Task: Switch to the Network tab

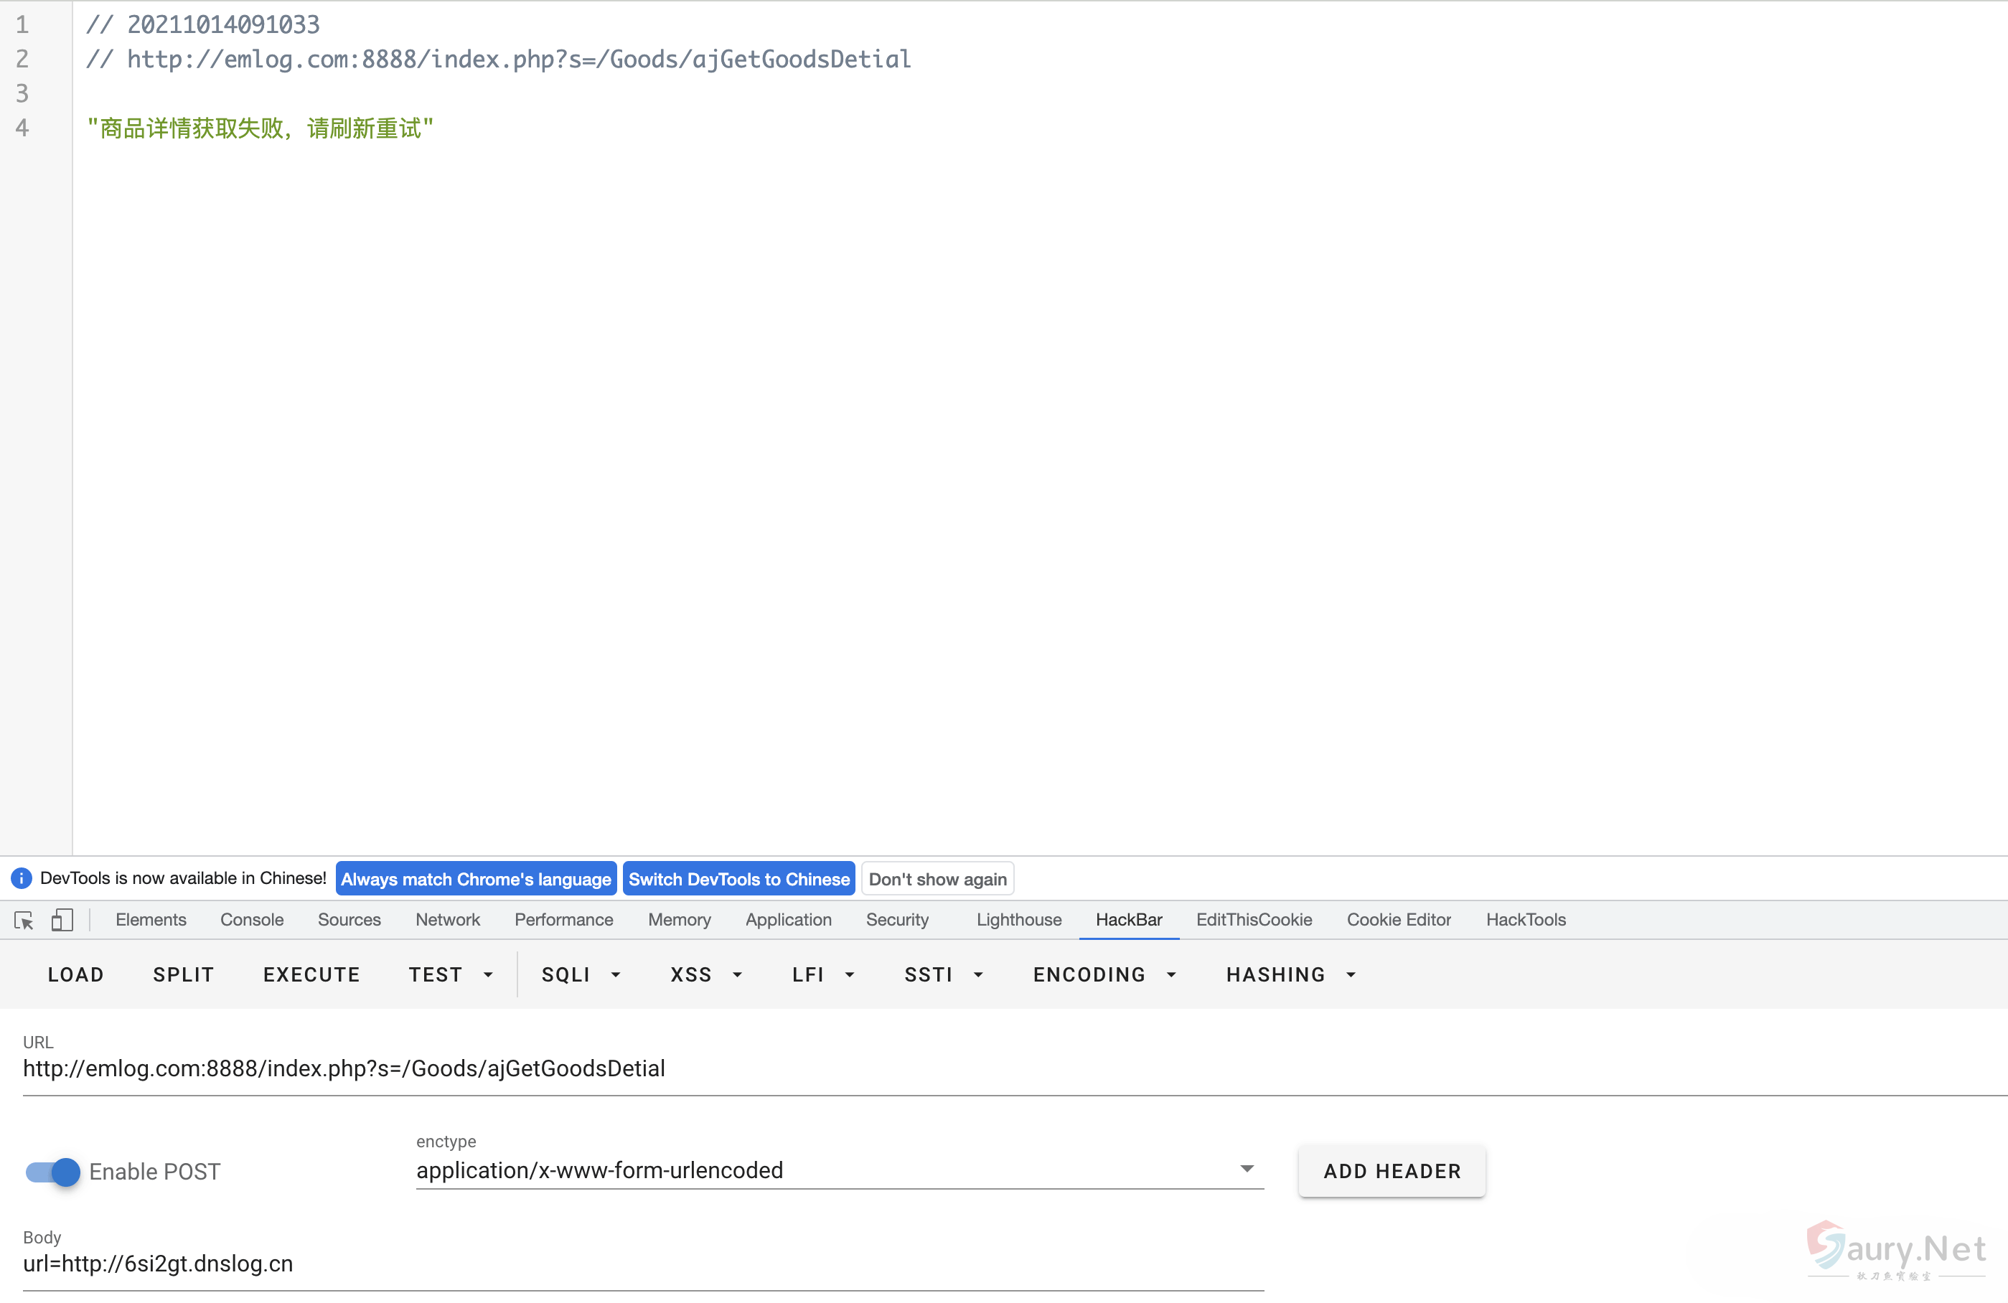Action: [447, 920]
